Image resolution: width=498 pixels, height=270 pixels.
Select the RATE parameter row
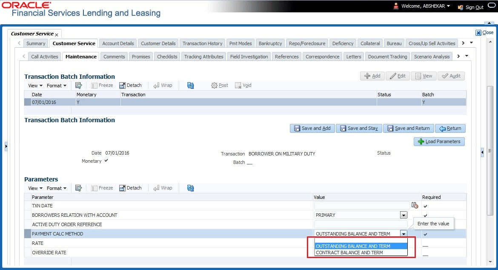coord(245,243)
